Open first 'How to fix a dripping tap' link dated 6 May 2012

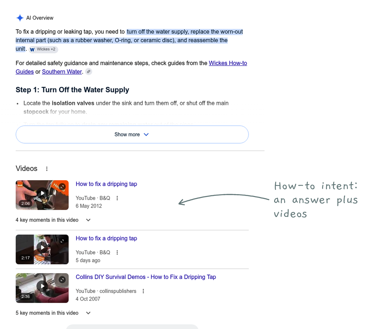(107, 184)
